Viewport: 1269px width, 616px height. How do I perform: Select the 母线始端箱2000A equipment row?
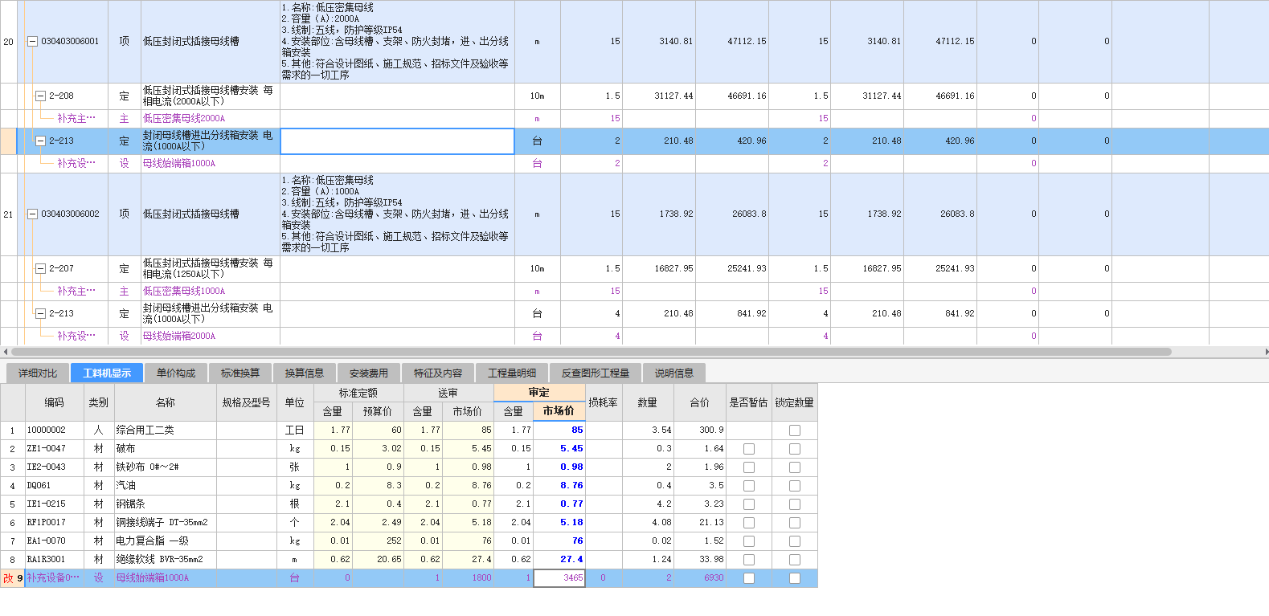tap(634, 337)
